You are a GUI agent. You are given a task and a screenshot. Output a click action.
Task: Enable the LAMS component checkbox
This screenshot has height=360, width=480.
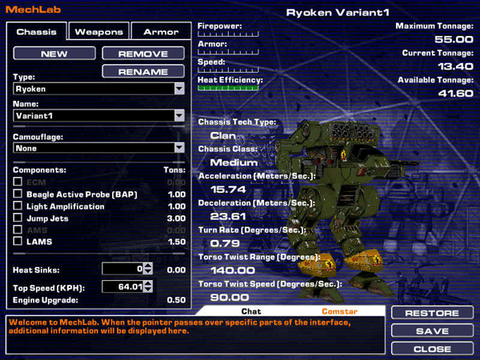pyautogui.click(x=18, y=242)
